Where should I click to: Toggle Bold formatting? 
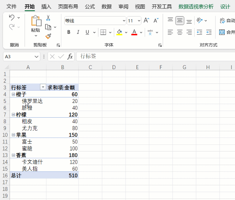69,32
